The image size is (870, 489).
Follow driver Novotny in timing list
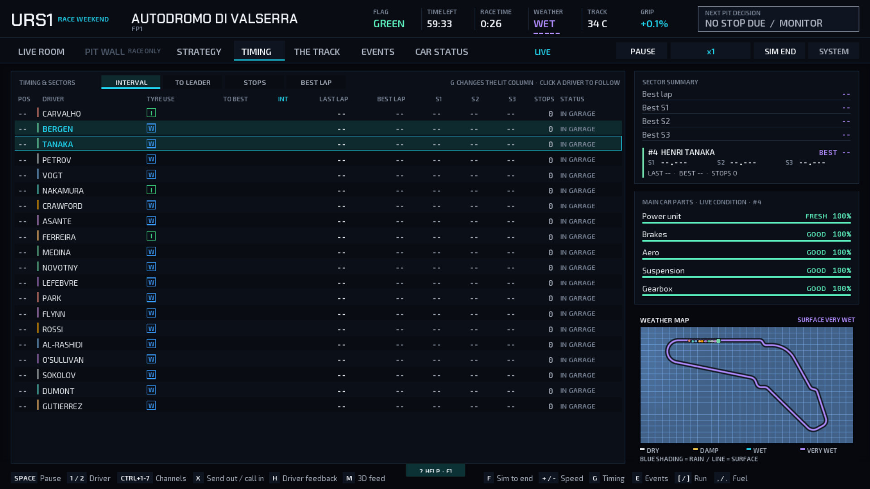coord(318,267)
